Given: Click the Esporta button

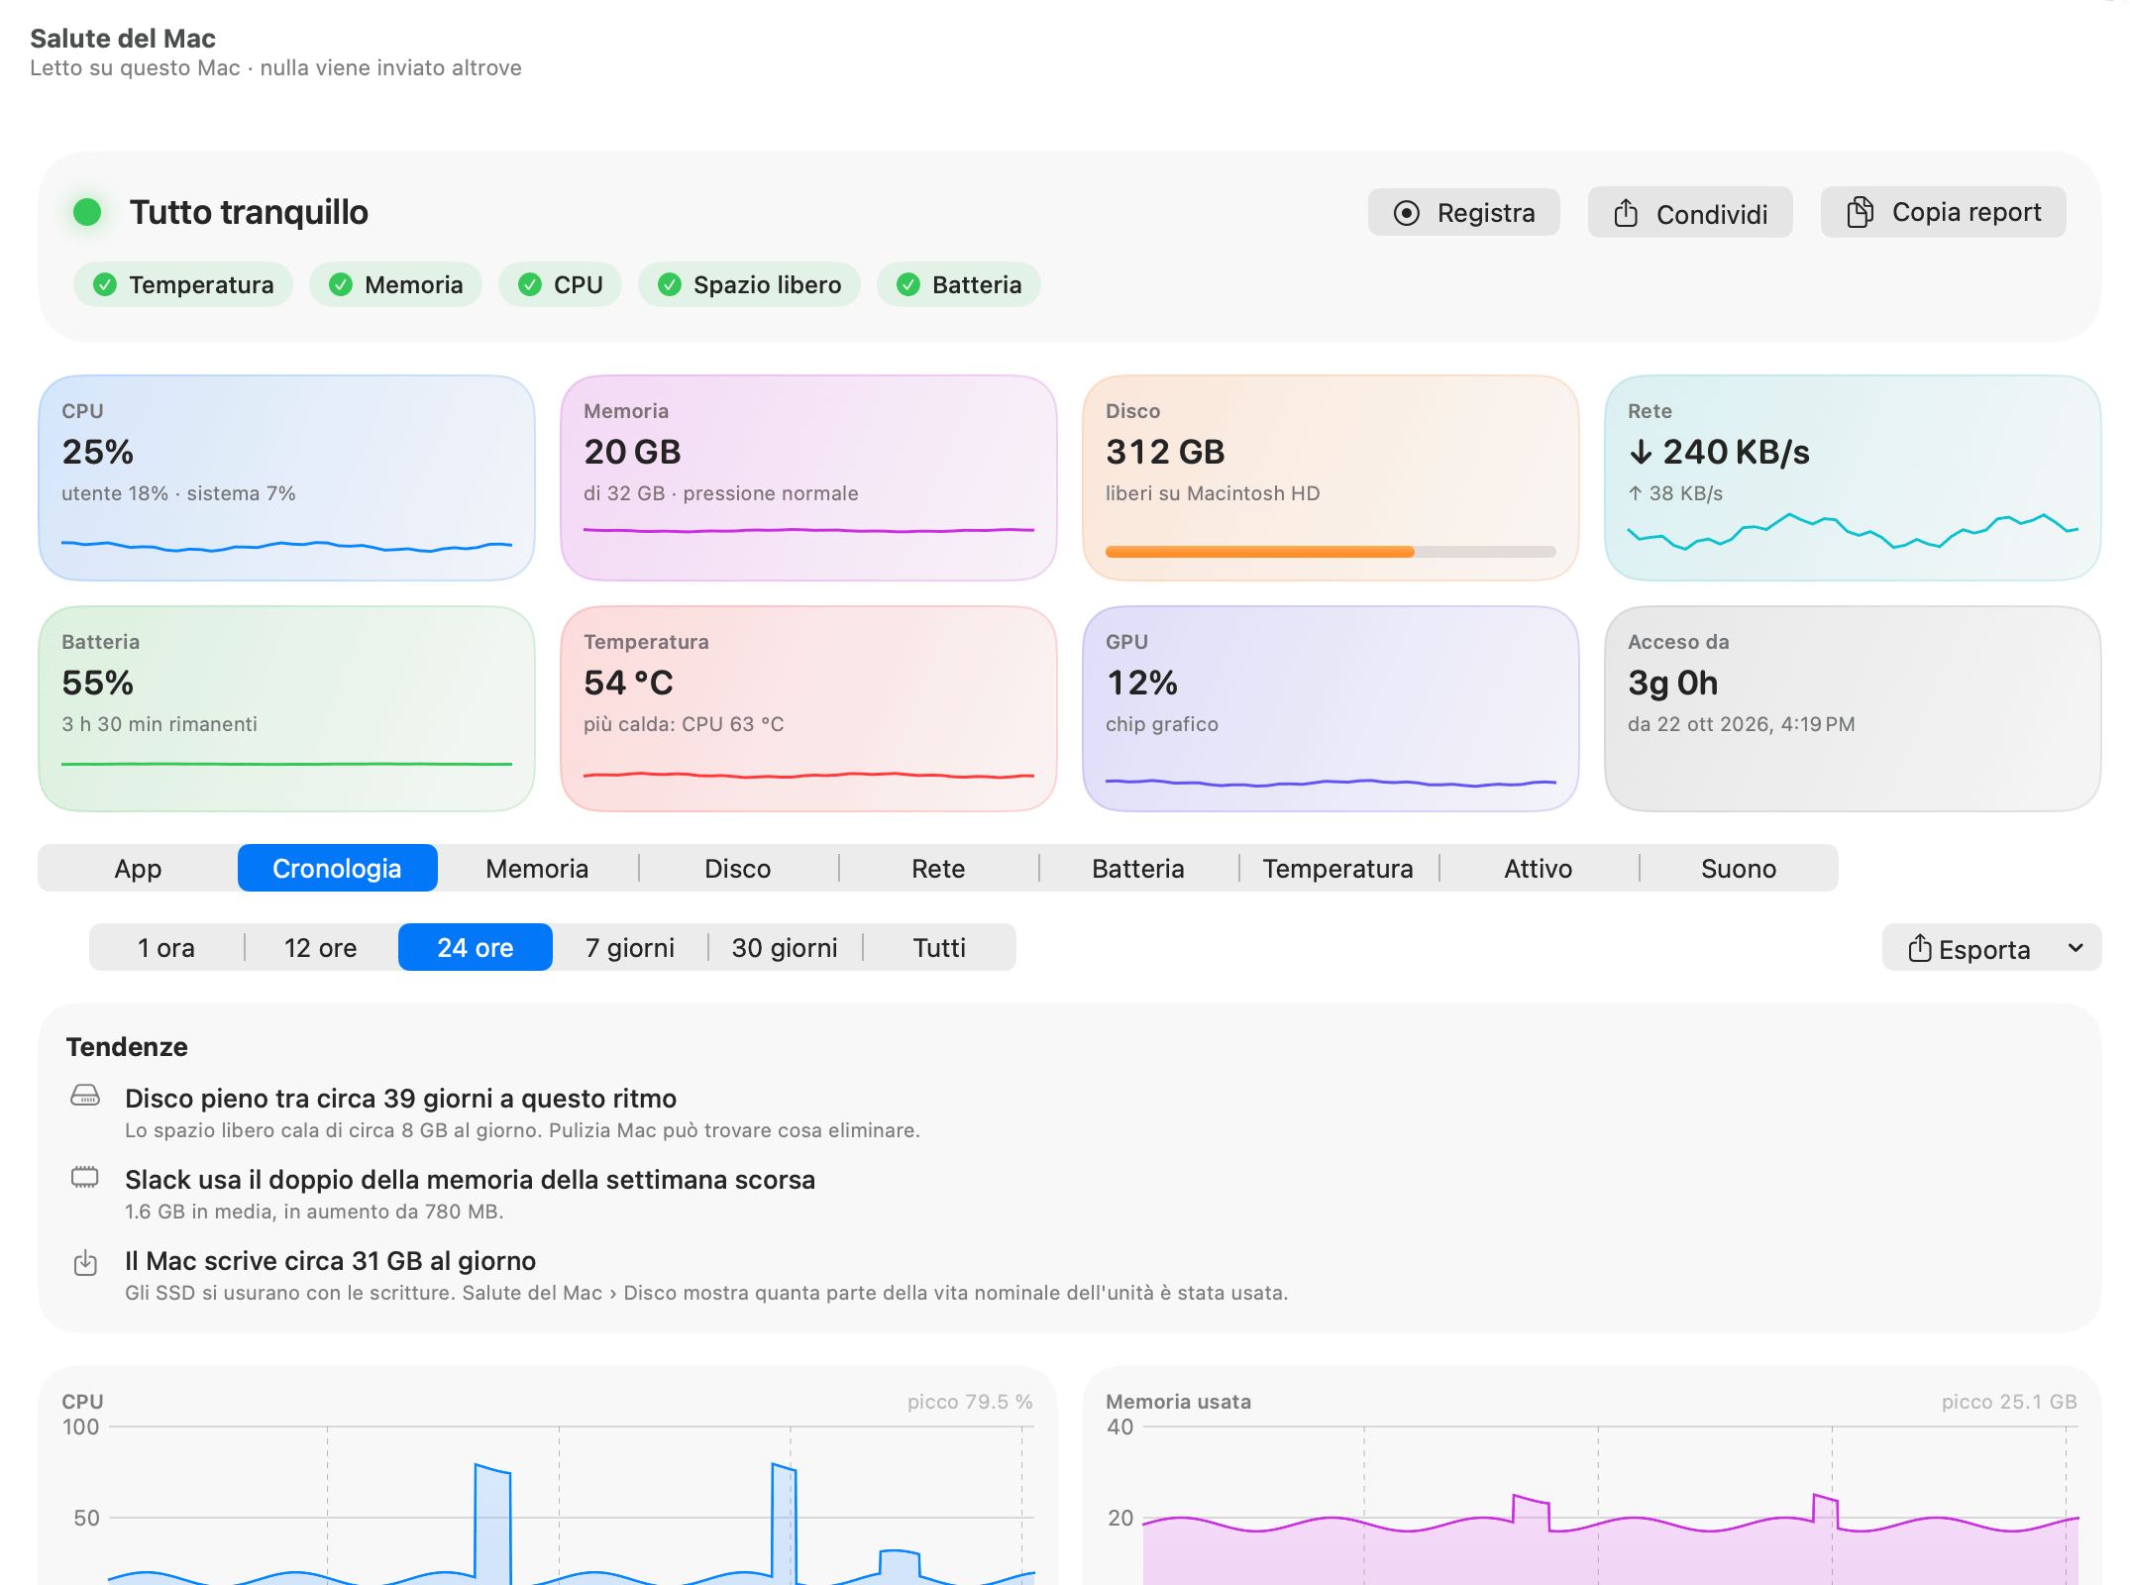Looking at the screenshot, I should tap(1991, 948).
